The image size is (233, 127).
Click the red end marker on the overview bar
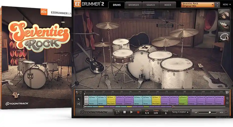point(173,106)
